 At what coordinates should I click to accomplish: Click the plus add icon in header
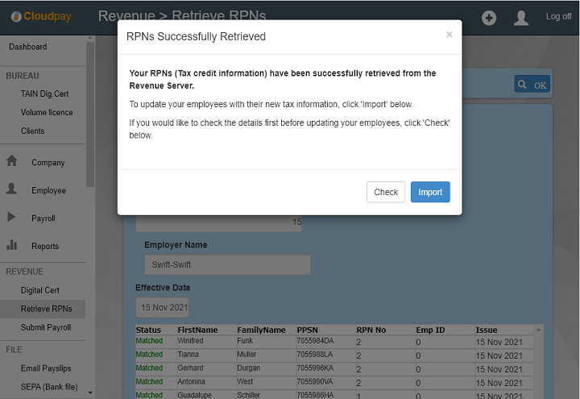pyautogui.click(x=489, y=18)
